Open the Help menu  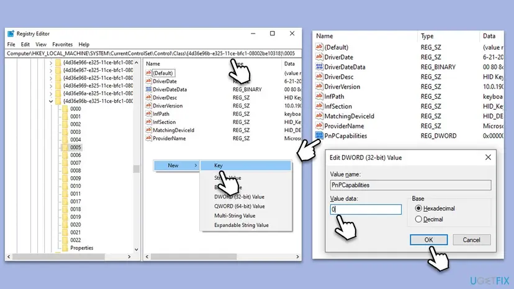84,44
